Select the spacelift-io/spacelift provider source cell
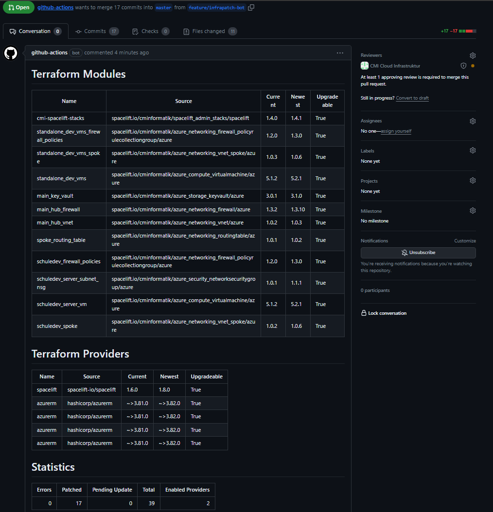Image resolution: width=493 pixels, height=512 pixels. (91, 390)
